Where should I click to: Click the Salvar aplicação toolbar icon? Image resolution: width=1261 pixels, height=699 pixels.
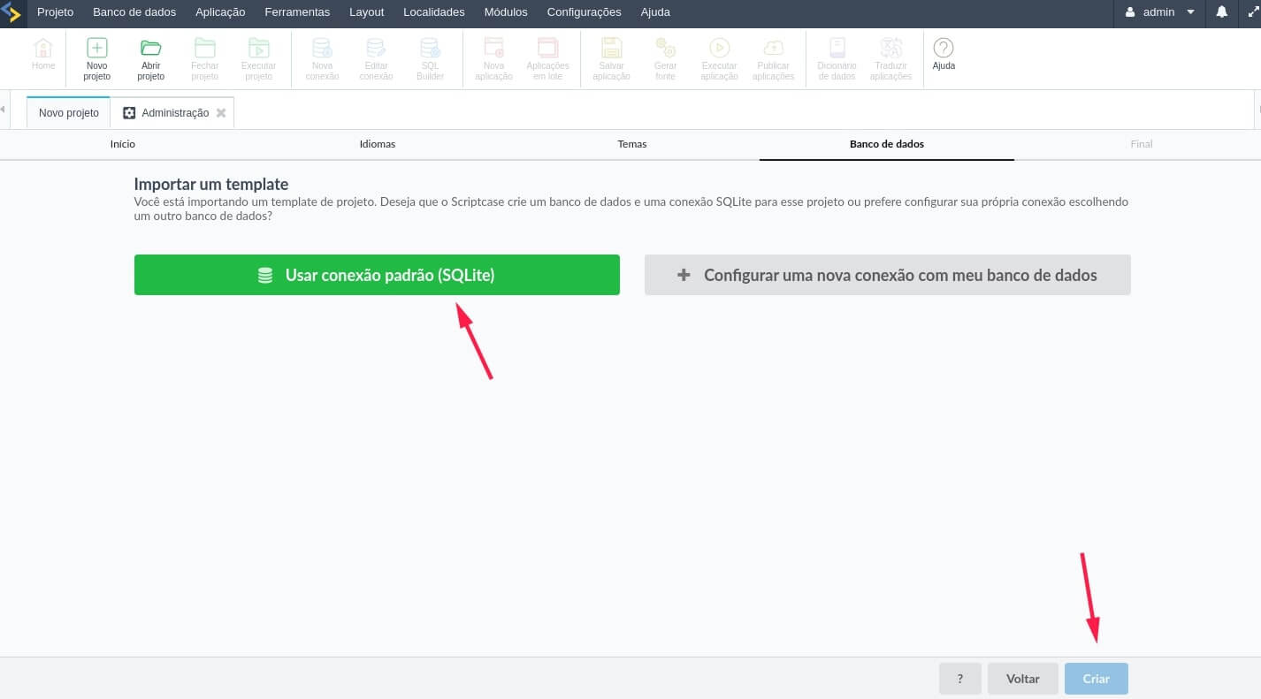tap(611, 59)
